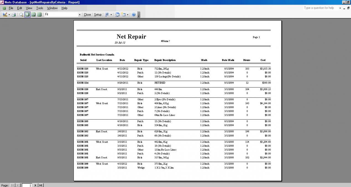351x187 pixels.
Task: Go to the next page navigation button
Action: (35, 185)
